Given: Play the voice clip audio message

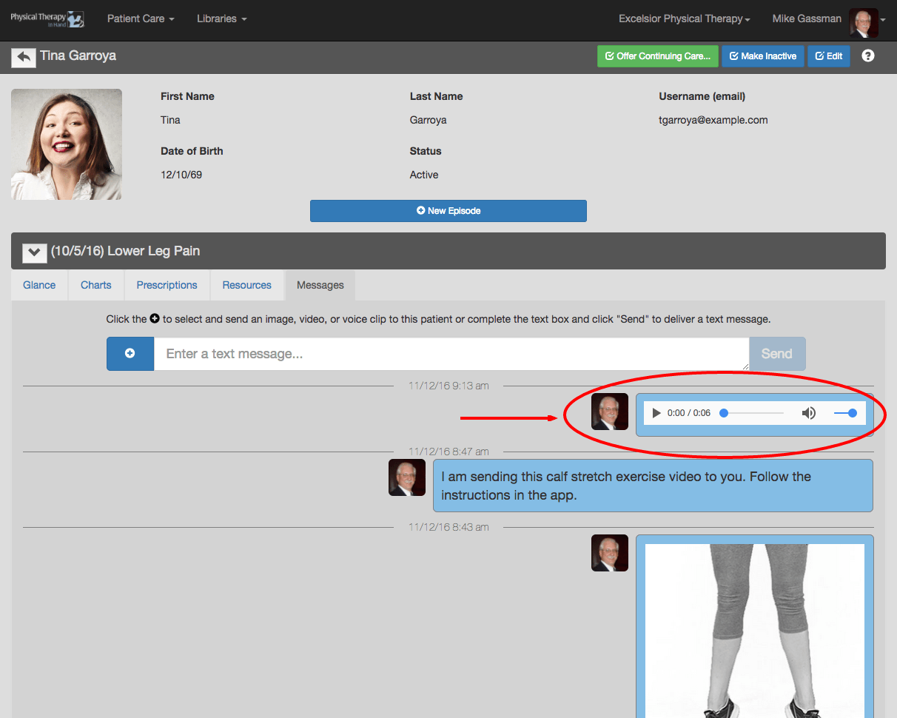Looking at the screenshot, I should (656, 413).
